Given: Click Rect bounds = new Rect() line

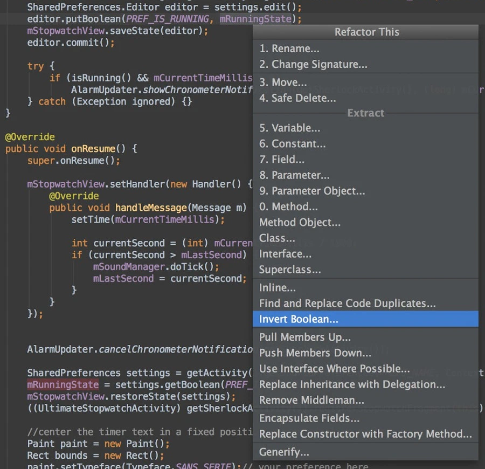Looking at the screenshot, I should point(95,456).
